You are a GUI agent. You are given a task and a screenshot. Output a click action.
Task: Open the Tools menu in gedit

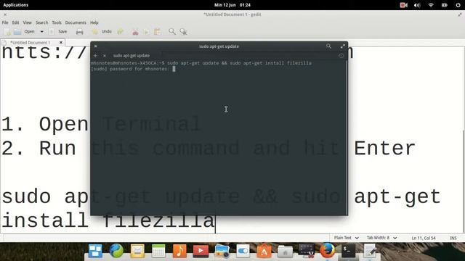pyautogui.click(x=57, y=22)
